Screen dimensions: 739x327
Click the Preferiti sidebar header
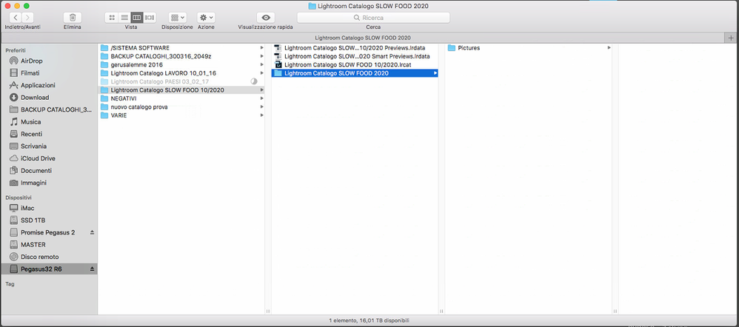[x=16, y=50]
